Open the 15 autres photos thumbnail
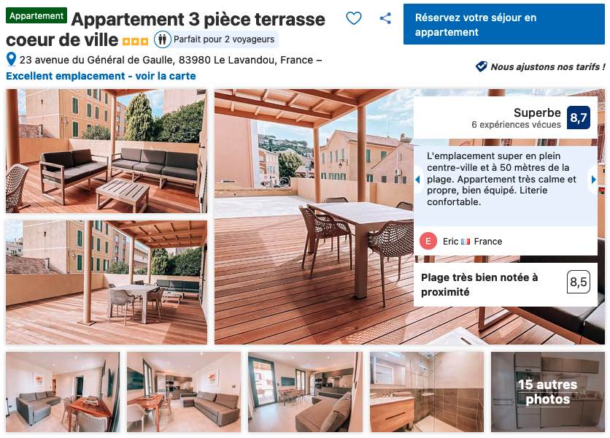 548,392
